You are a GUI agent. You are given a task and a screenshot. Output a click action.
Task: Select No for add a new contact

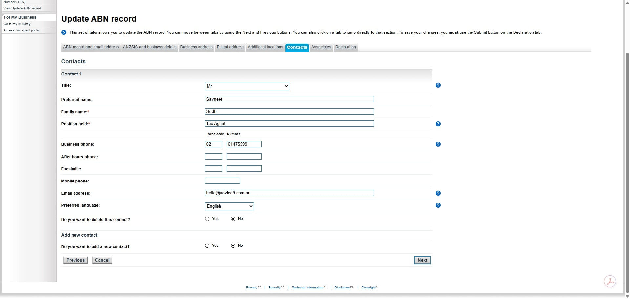pyautogui.click(x=233, y=246)
